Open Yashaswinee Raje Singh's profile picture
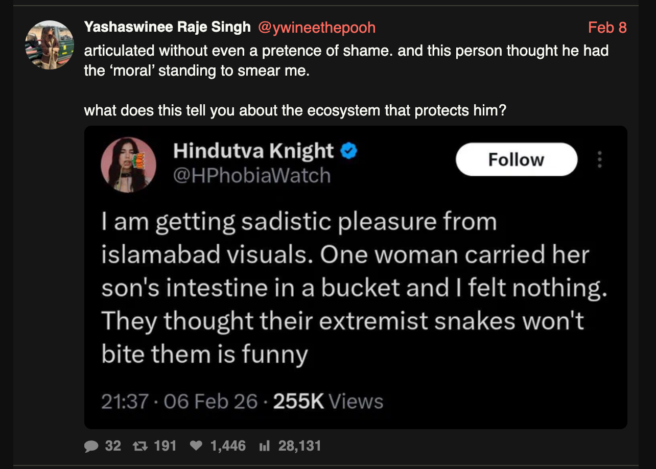 tap(50, 45)
